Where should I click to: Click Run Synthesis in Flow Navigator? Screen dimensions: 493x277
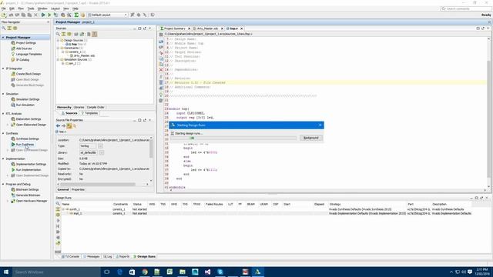(x=25, y=145)
